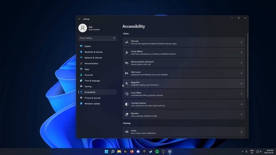Screen dimensions: 276x155
Task: Open Spotify from the taskbar
Action: pos(157,152)
